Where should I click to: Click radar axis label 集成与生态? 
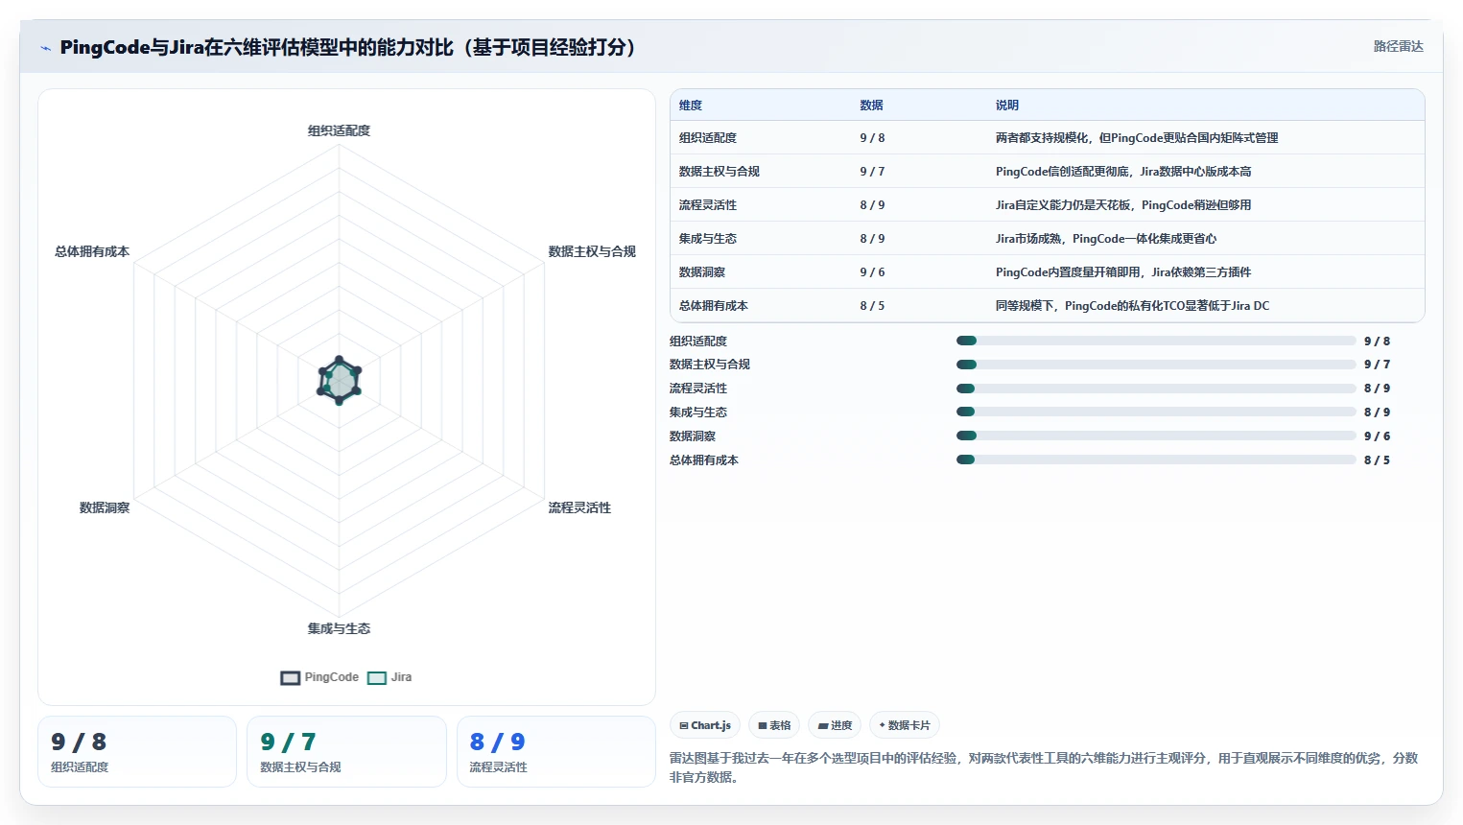click(339, 628)
